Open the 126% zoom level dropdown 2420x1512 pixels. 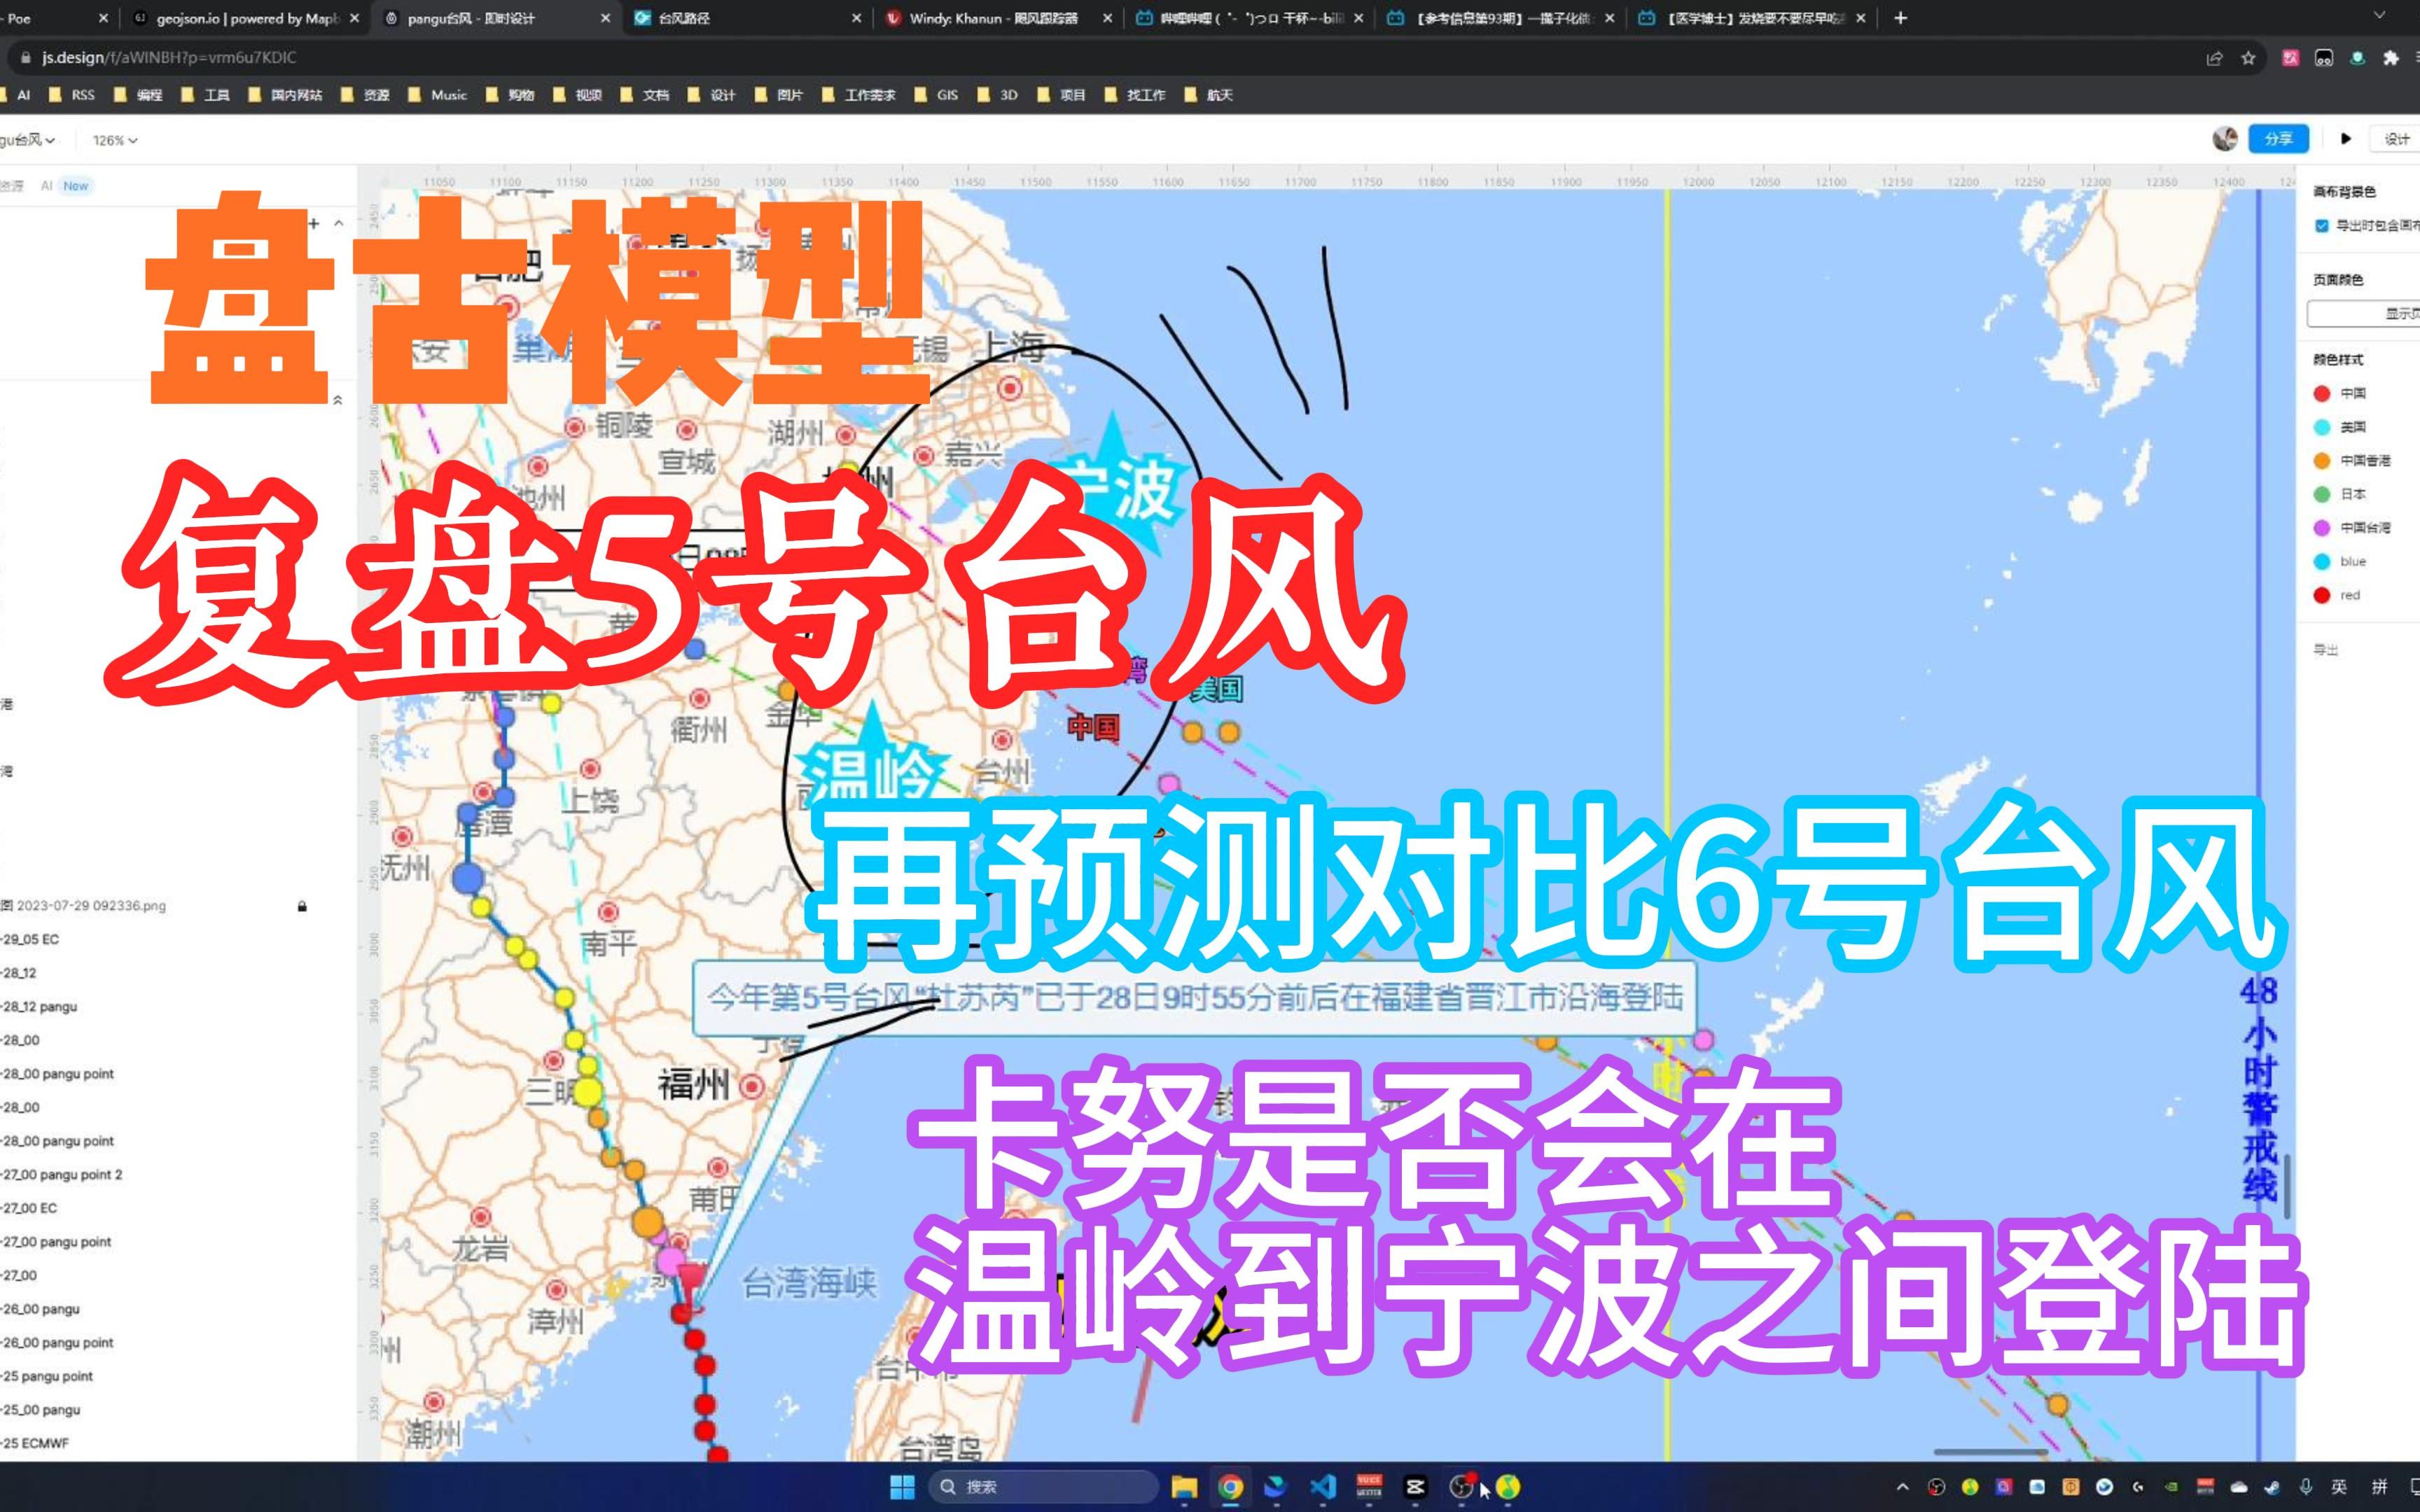tap(115, 140)
